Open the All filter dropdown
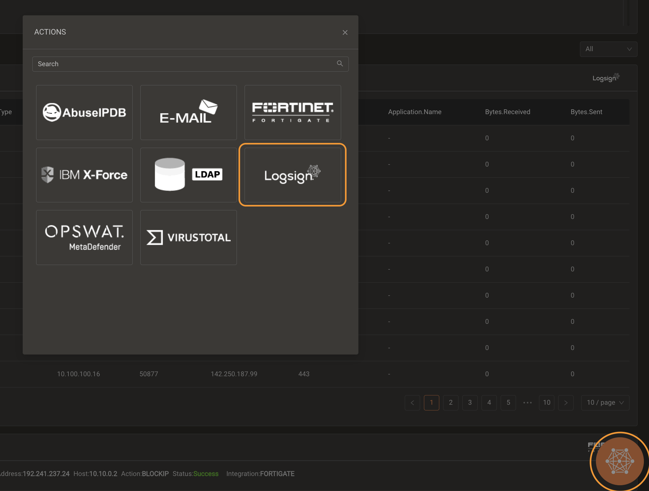 tap(608, 49)
